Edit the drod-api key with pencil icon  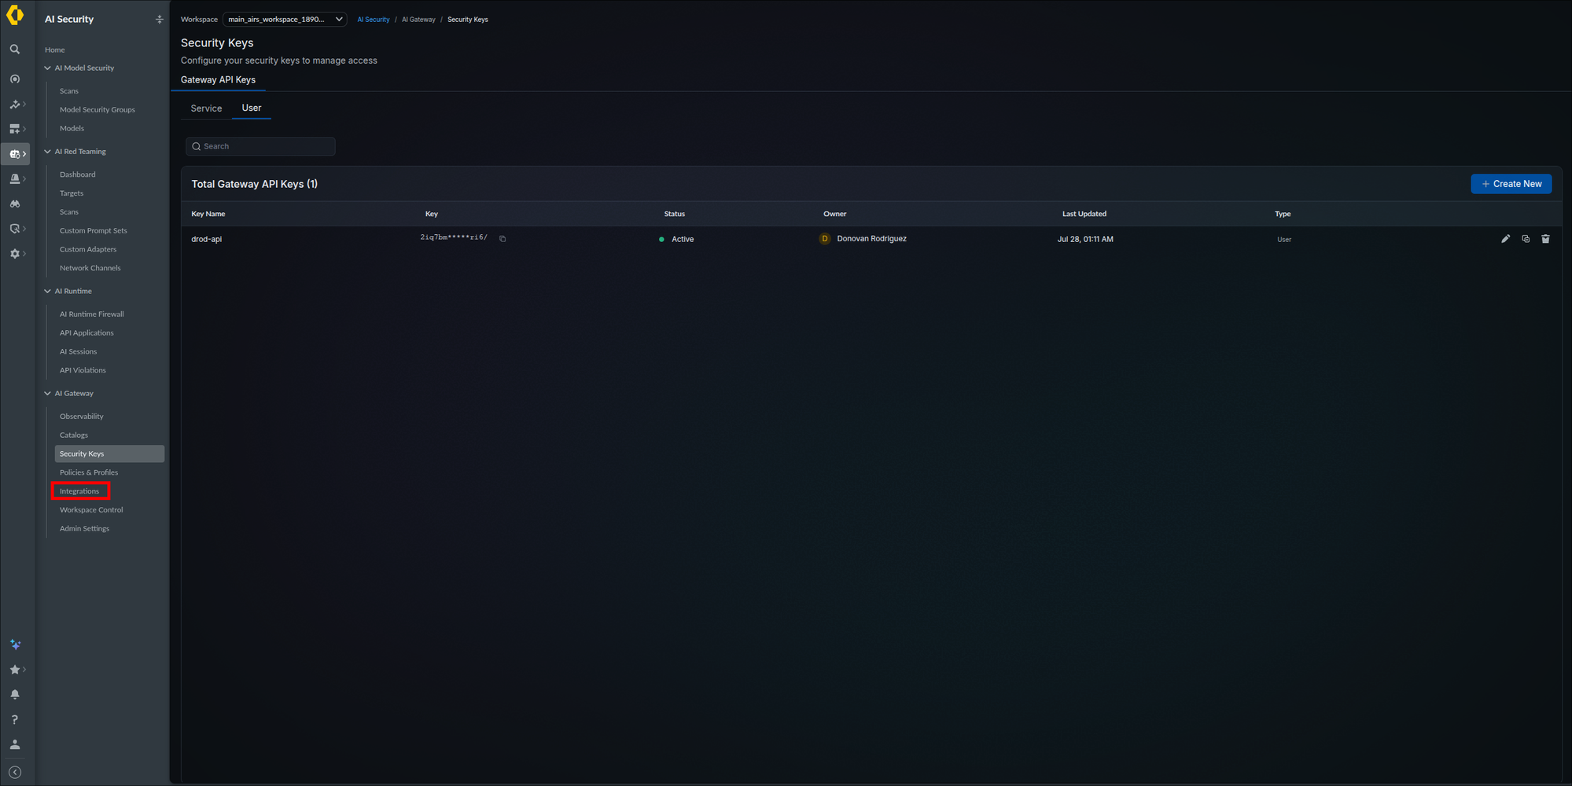[1505, 239]
